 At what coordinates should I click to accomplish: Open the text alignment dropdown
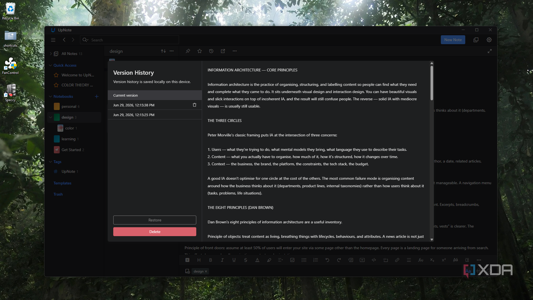[x=280, y=260]
